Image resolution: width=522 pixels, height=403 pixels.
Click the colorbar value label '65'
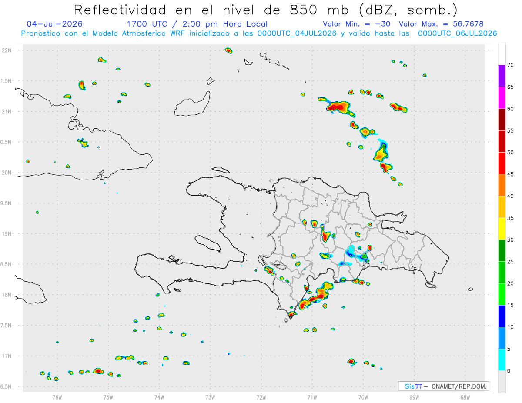(x=510, y=87)
